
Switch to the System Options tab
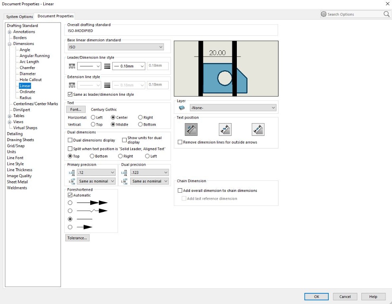(20, 16)
